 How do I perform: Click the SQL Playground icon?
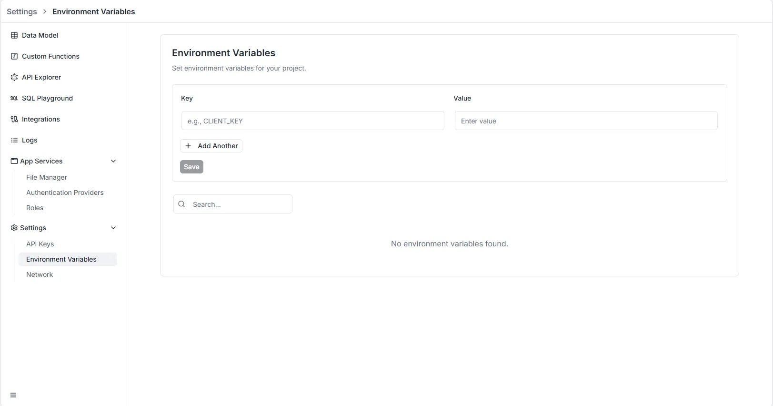(x=14, y=98)
